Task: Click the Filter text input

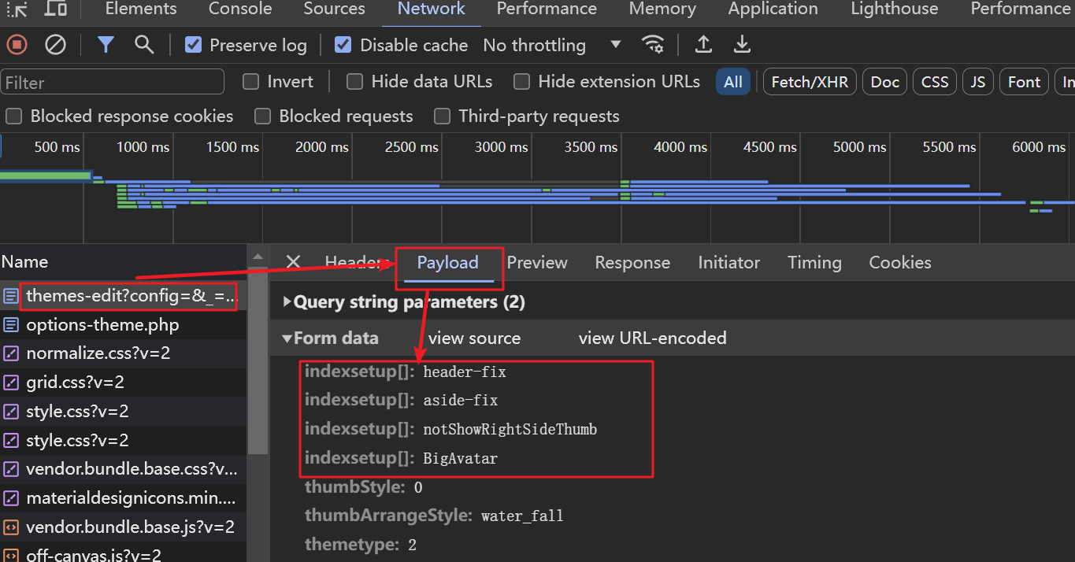Action: (113, 82)
